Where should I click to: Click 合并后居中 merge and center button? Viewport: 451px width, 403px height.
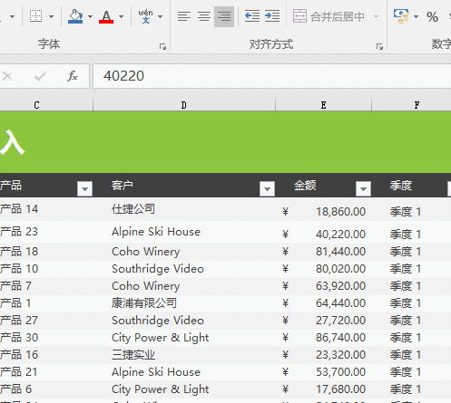coord(328,16)
